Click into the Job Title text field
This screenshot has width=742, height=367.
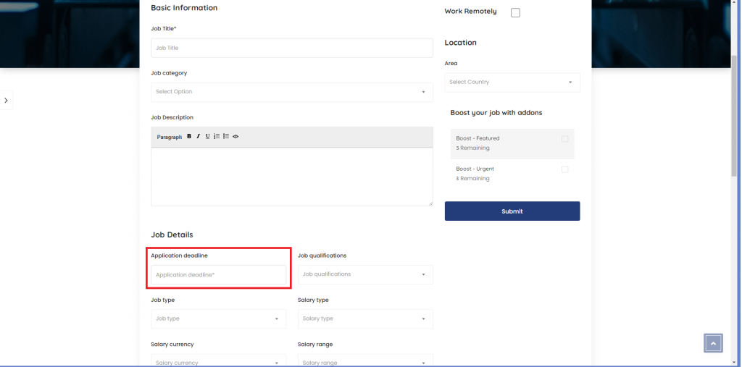pyautogui.click(x=291, y=48)
